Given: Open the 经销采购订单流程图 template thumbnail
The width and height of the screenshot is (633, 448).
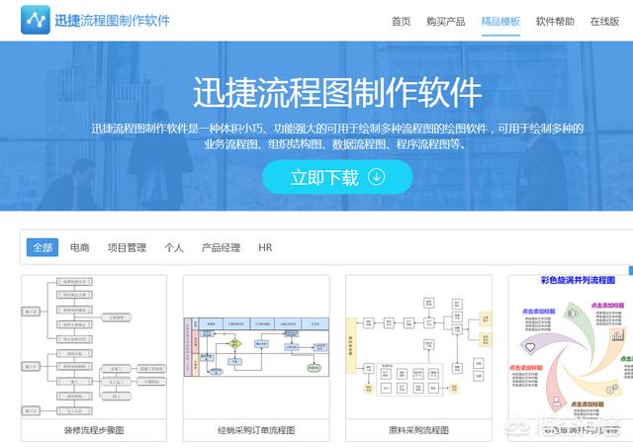Looking at the screenshot, I should tap(256, 347).
